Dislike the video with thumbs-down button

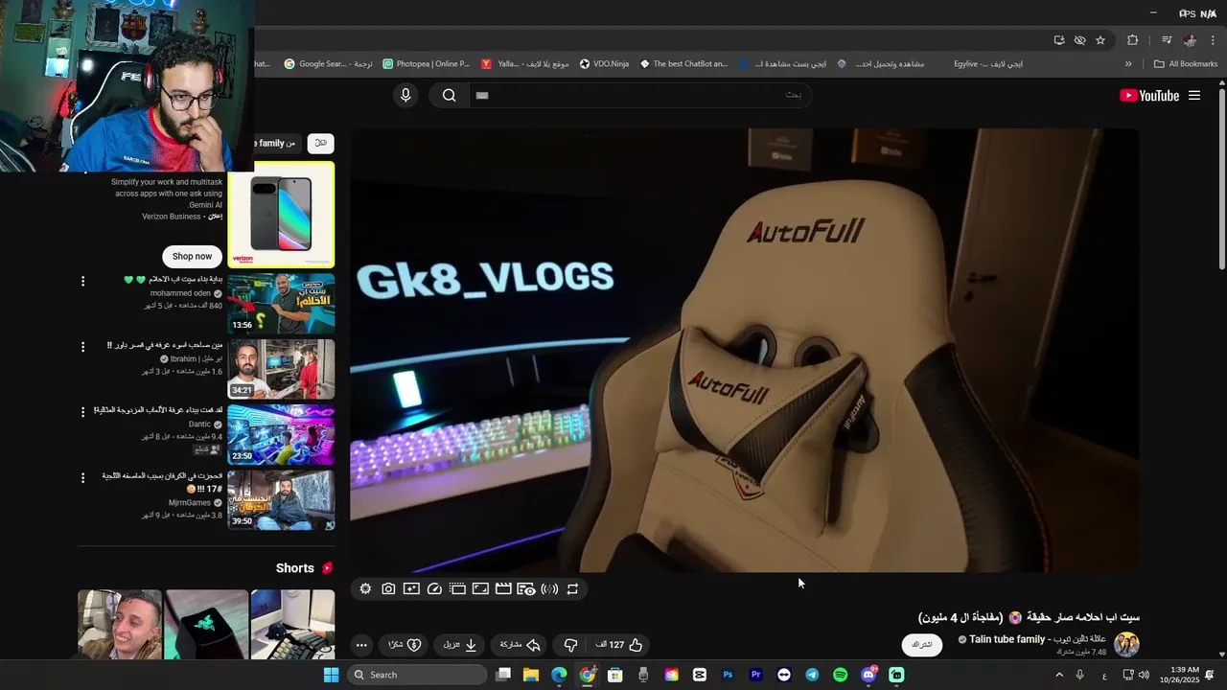pyautogui.click(x=570, y=645)
